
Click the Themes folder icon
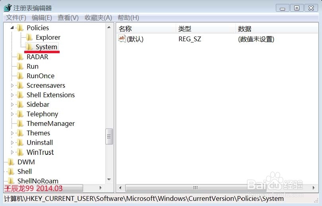pyautogui.click(x=20, y=133)
